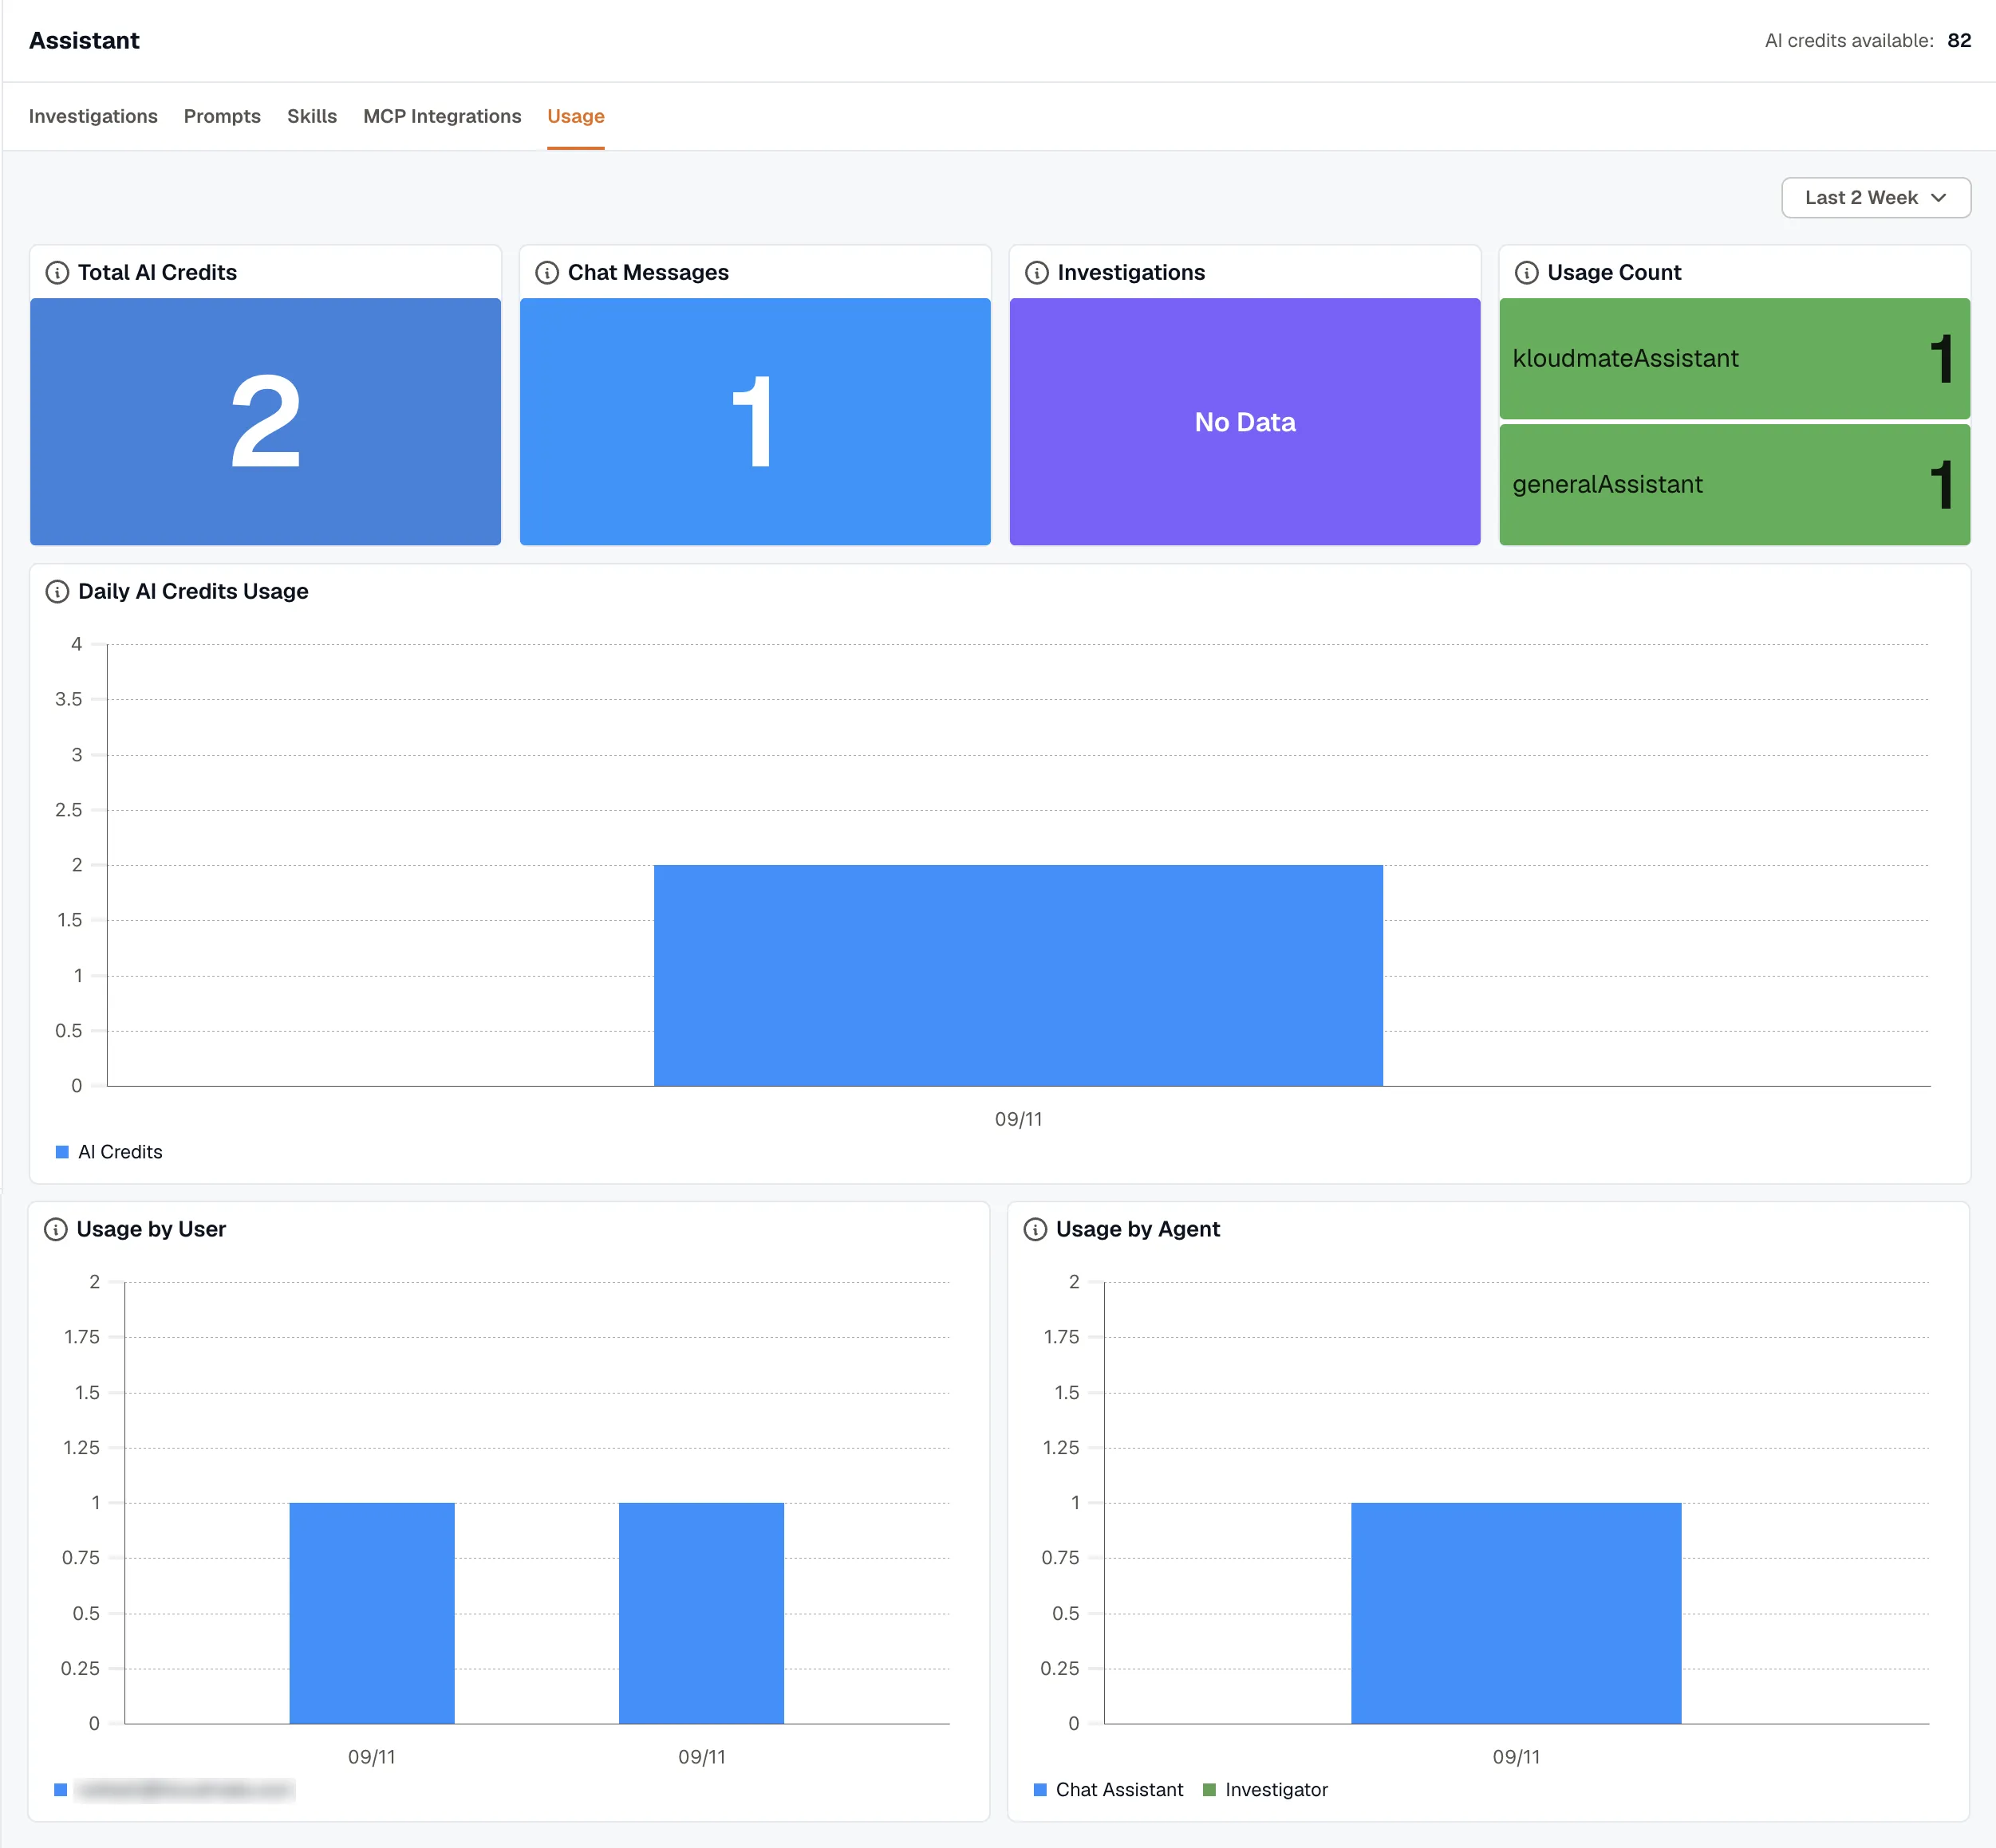
Task: Click the info icon beside Usage Count
Action: [x=1526, y=272]
